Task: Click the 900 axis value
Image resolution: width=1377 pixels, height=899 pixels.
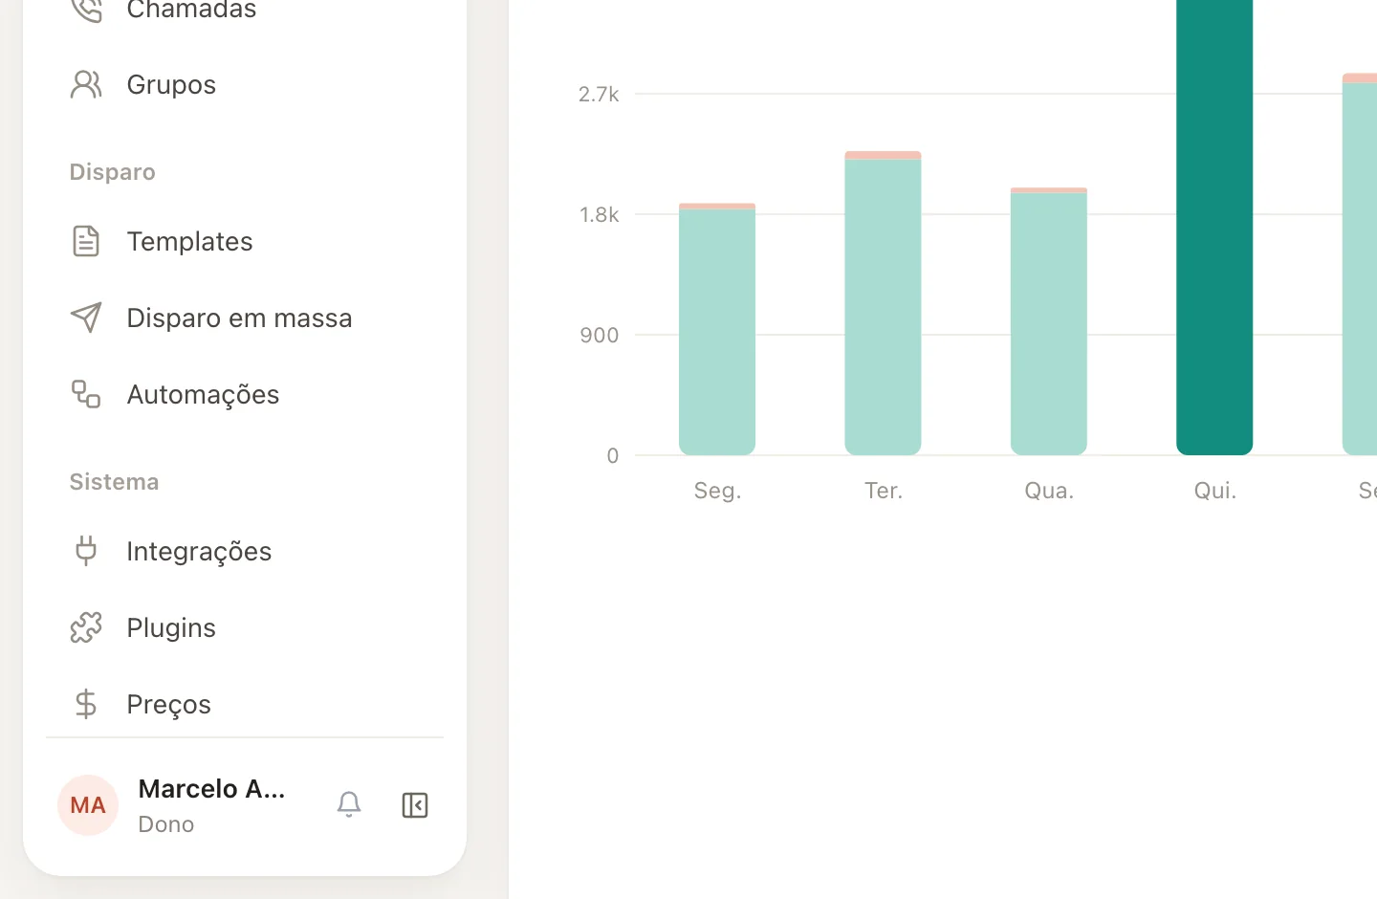Action: pyautogui.click(x=600, y=335)
